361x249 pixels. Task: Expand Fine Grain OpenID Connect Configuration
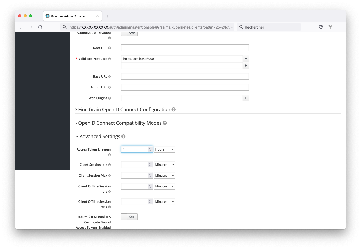(124, 110)
